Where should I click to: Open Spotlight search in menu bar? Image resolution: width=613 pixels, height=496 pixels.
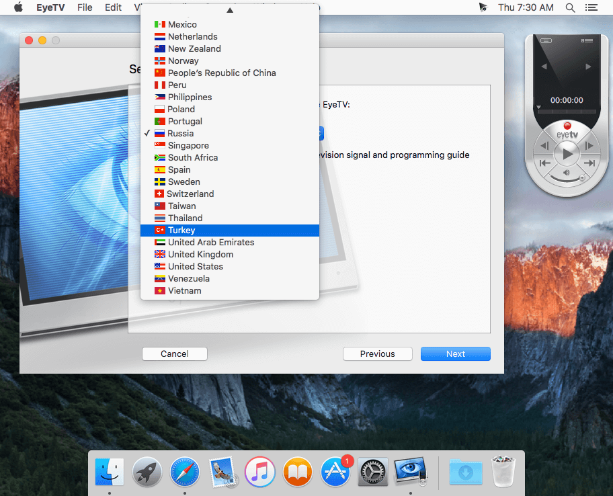tap(570, 7)
